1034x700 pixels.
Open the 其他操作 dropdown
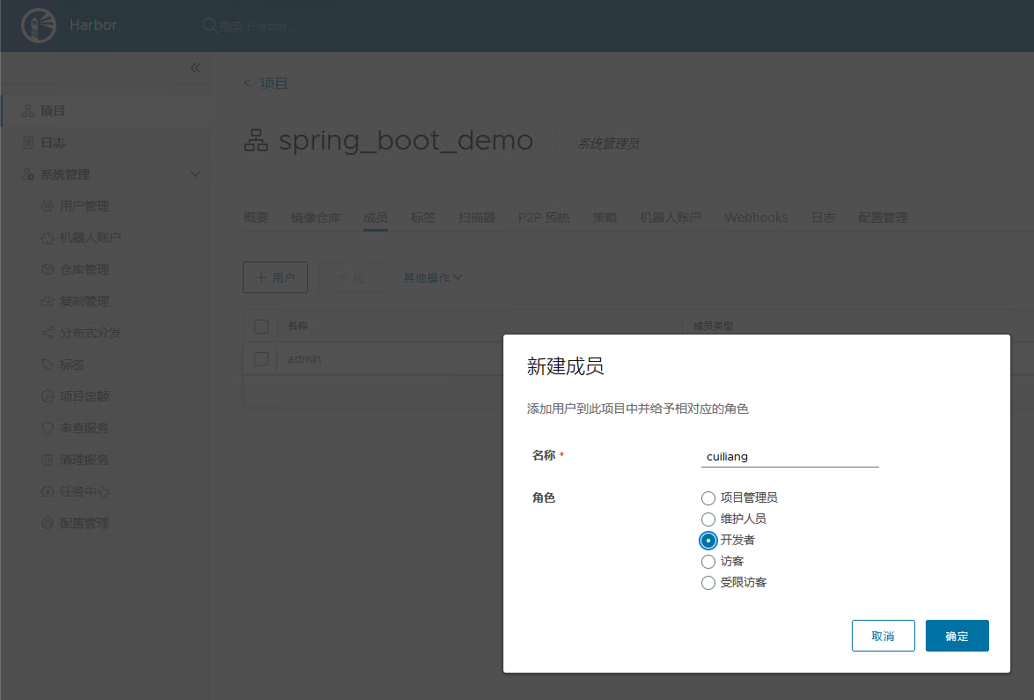click(433, 277)
